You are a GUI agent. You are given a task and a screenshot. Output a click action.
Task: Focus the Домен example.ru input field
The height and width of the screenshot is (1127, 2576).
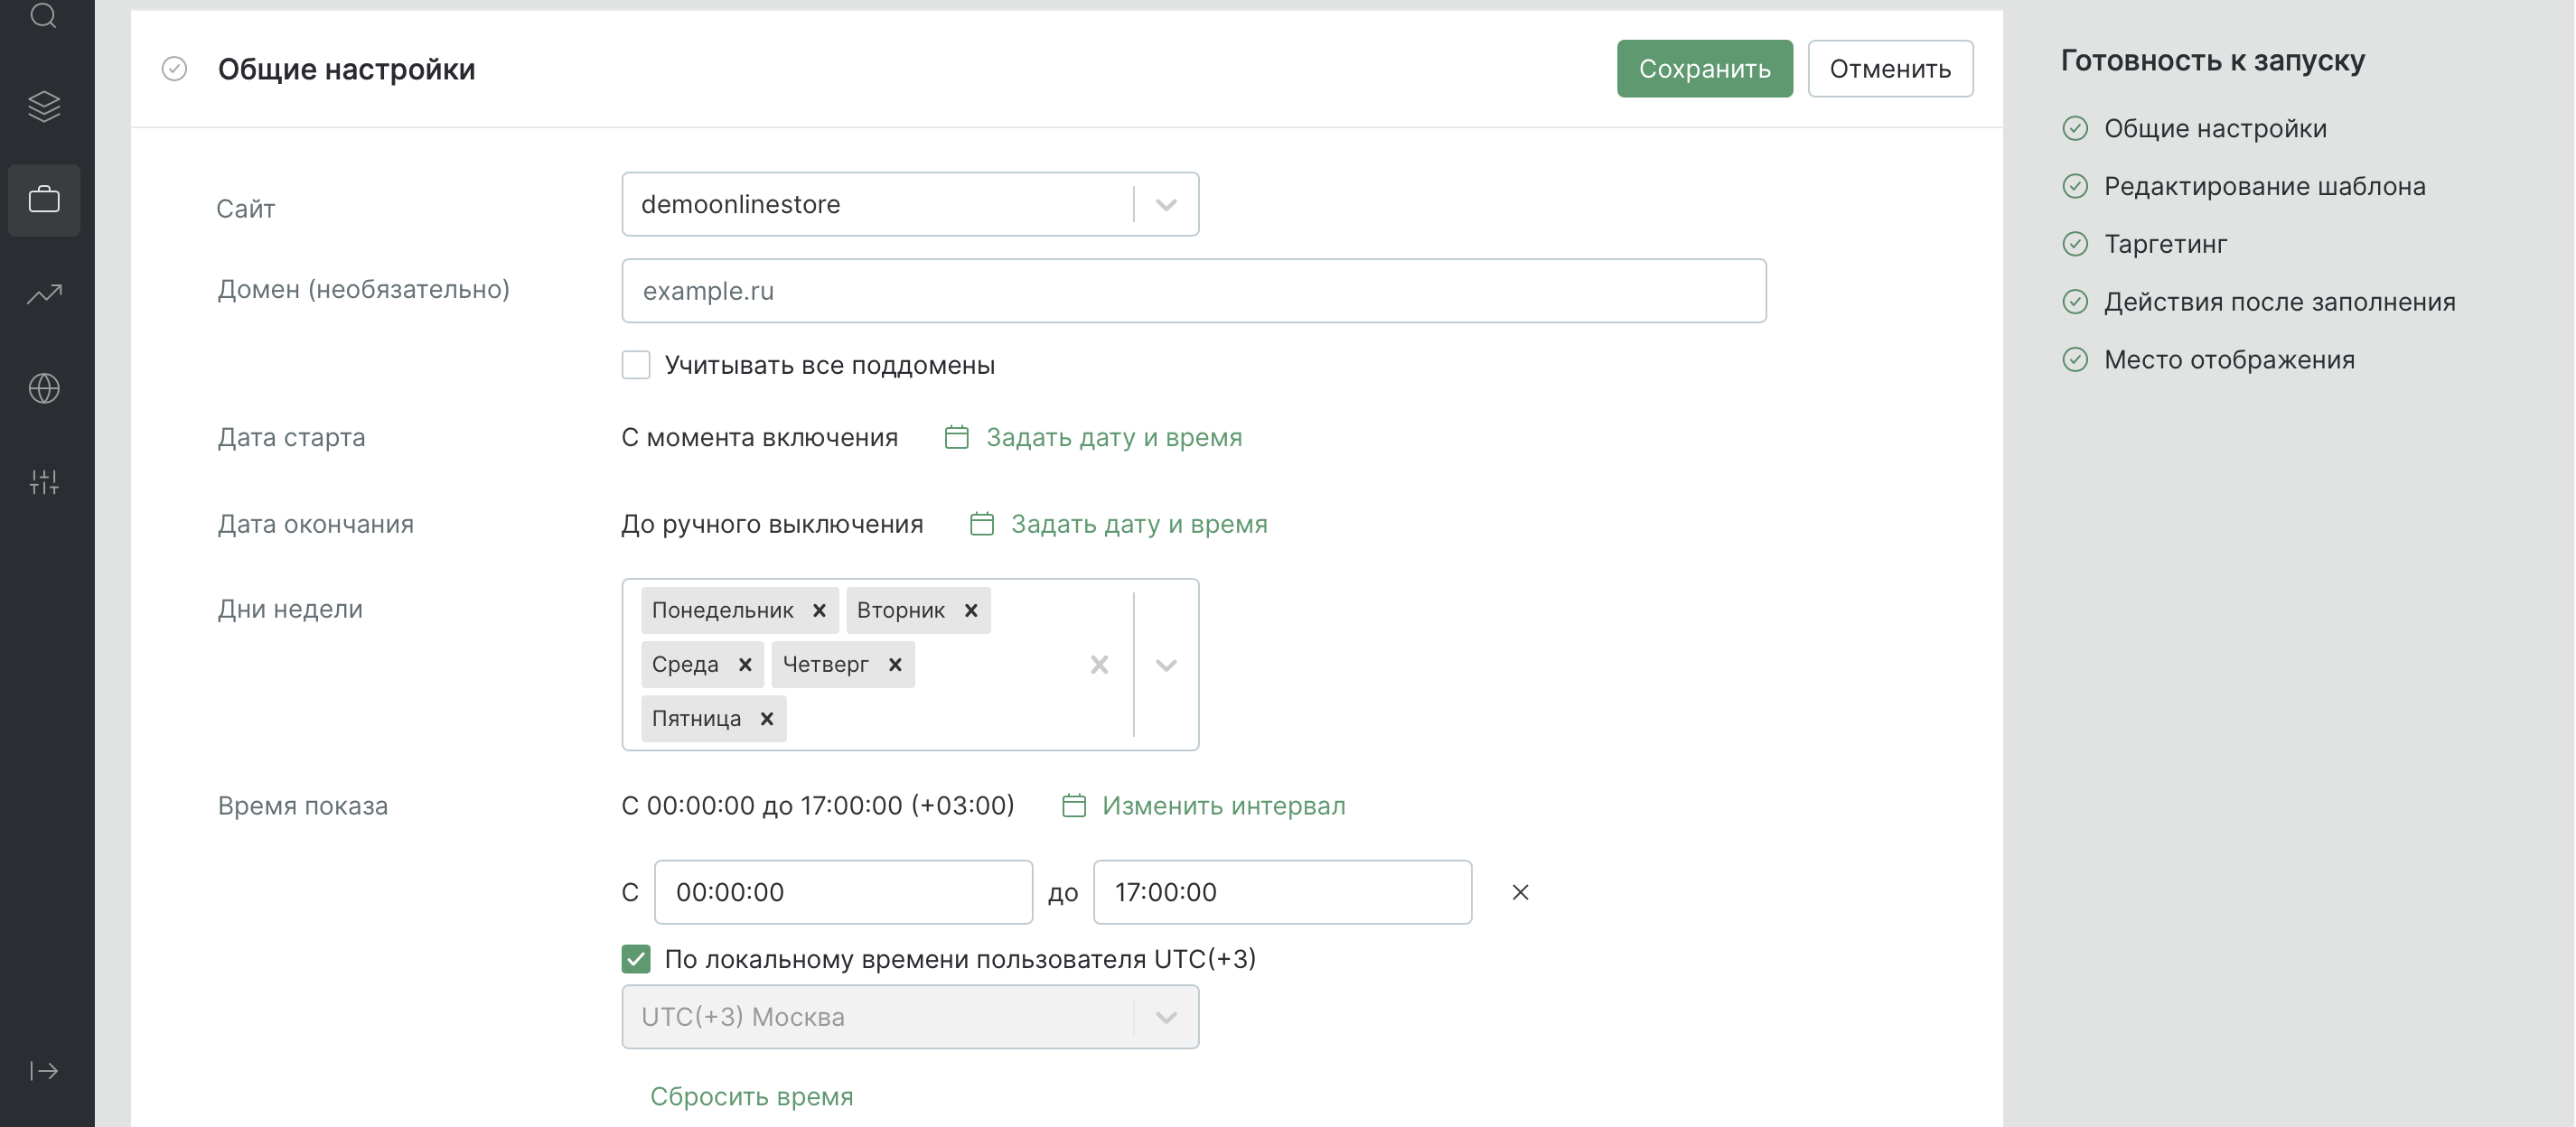tap(1194, 291)
